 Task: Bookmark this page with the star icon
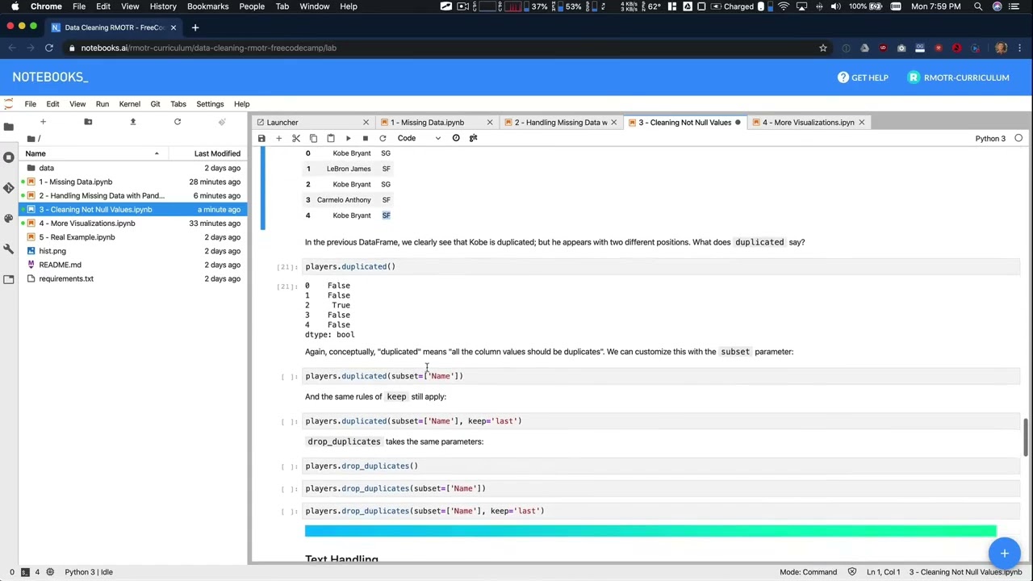(823, 48)
